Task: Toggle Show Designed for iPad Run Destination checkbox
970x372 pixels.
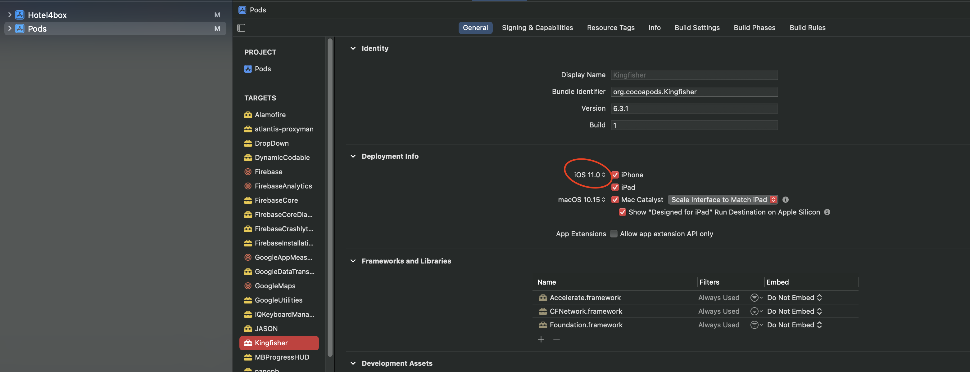Action: (x=623, y=212)
